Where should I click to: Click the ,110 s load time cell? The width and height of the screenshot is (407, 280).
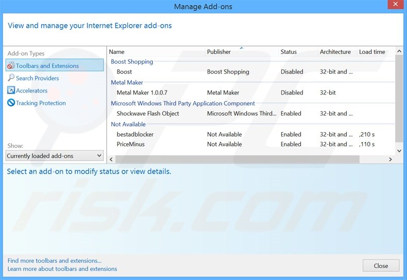pos(367,144)
